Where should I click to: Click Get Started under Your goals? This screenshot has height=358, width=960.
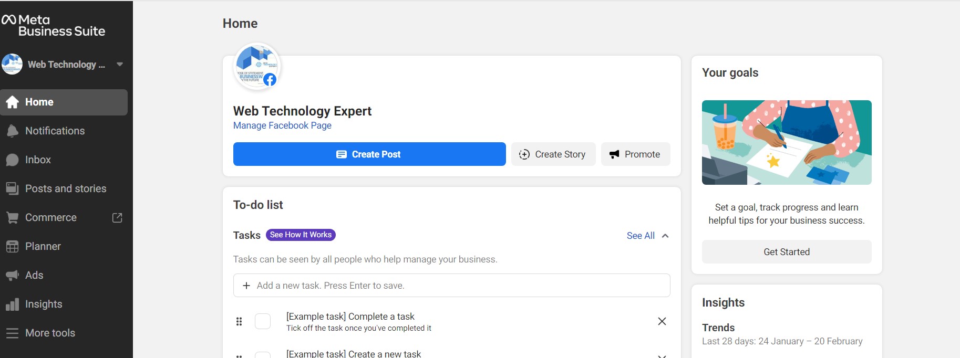(787, 251)
